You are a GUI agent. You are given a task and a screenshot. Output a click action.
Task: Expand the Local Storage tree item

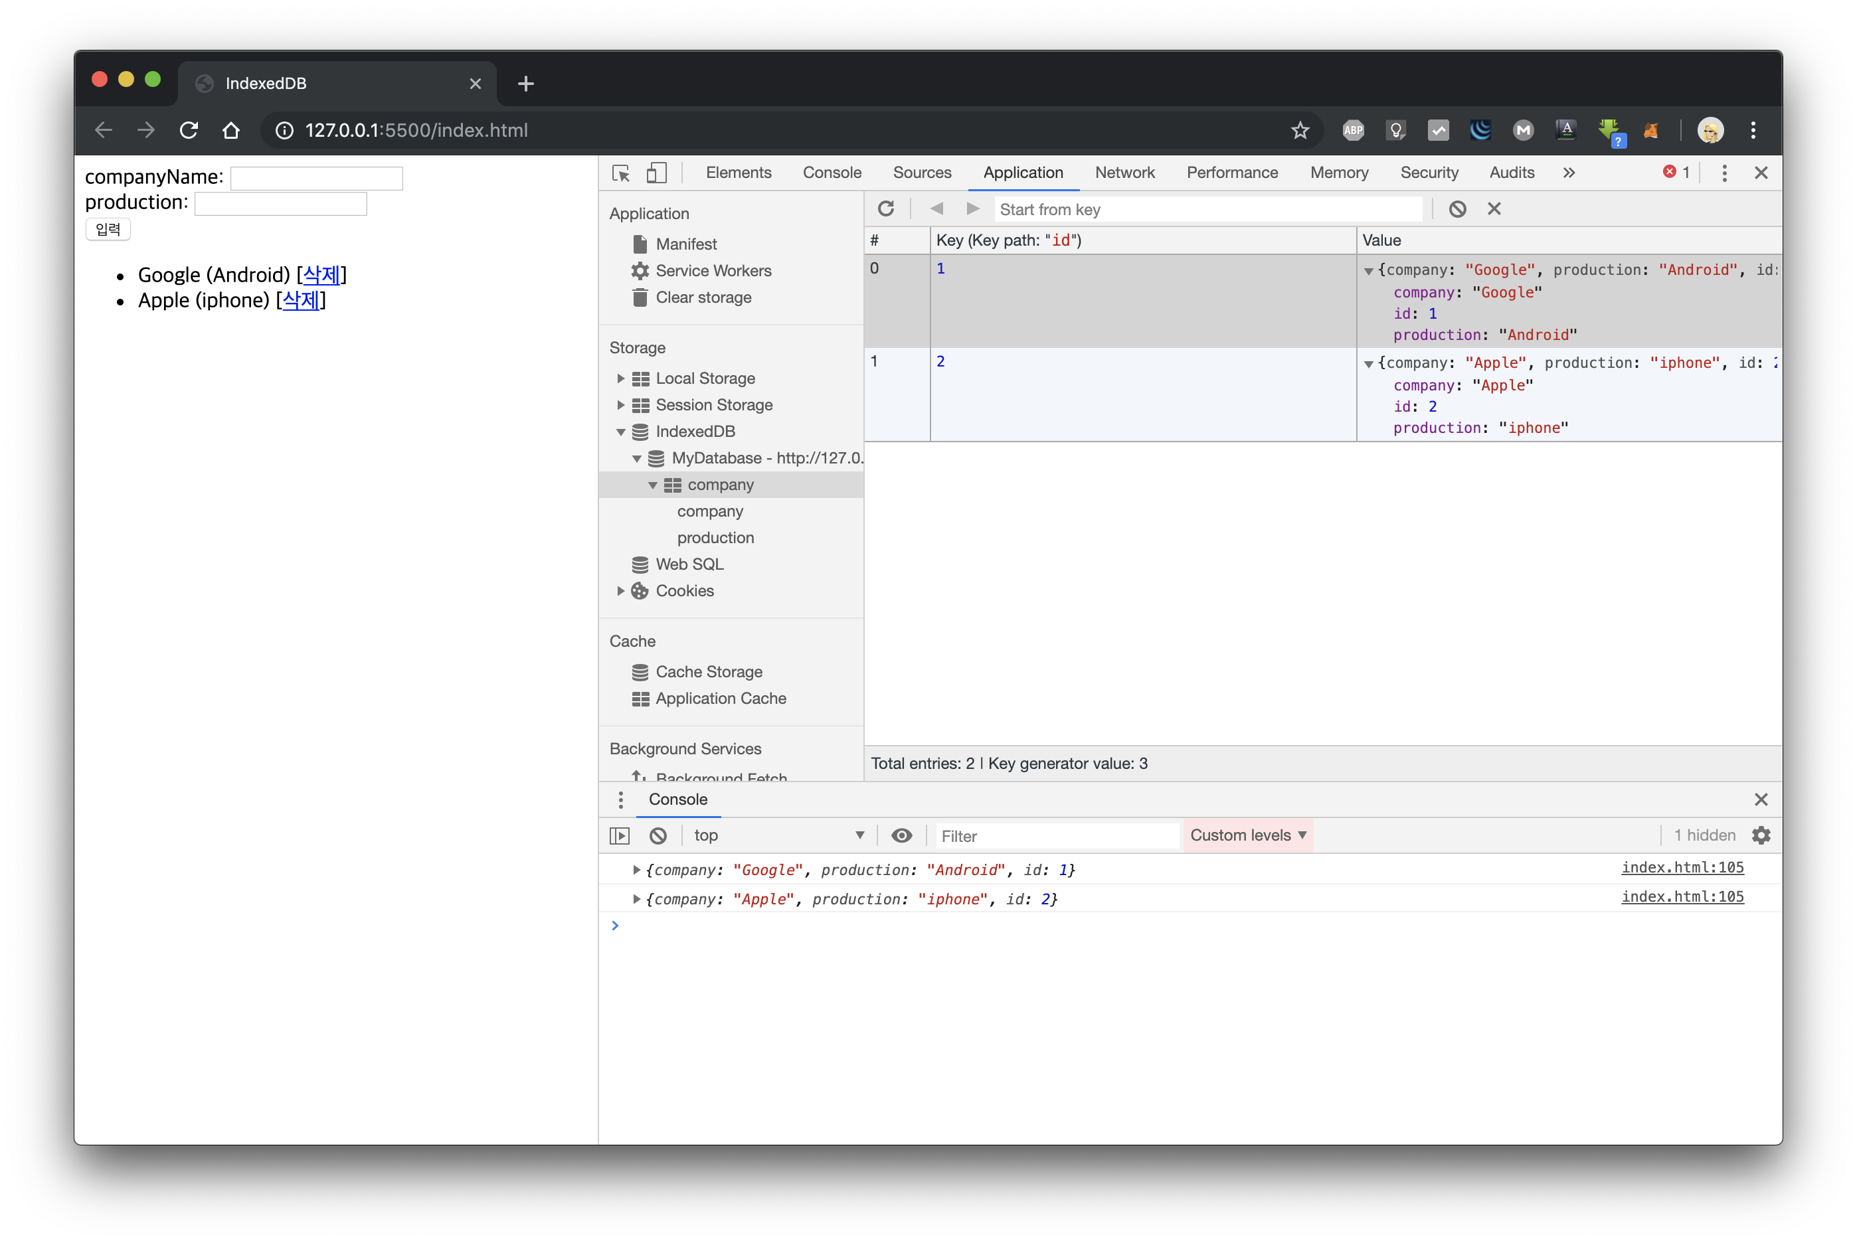tap(621, 379)
